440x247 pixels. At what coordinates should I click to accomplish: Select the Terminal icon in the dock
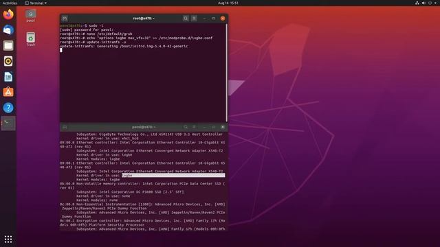click(x=8, y=123)
